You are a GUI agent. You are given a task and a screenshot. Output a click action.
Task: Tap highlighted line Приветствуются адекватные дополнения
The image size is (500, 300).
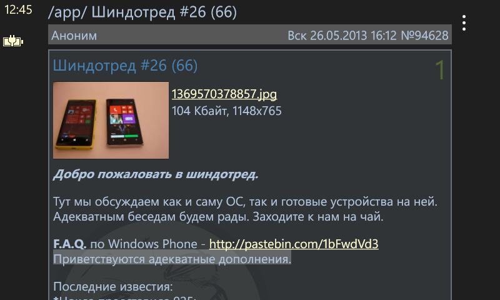click(172, 259)
